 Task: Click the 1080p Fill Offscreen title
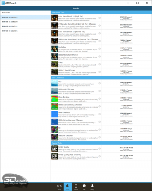65,136
